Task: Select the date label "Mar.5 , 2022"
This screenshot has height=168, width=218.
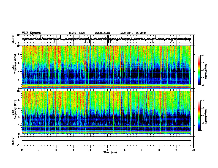Action: 77,33
